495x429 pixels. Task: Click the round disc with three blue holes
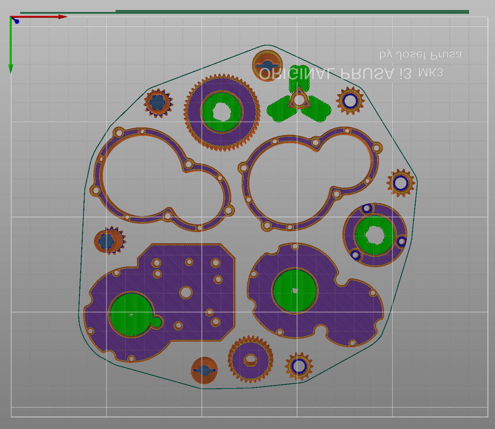point(375,235)
